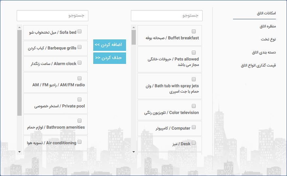The image size is (287, 176).
Task: Enable the AM/FM radio checkbox
Action: [x=80, y=78]
